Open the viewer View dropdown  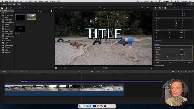149,8
